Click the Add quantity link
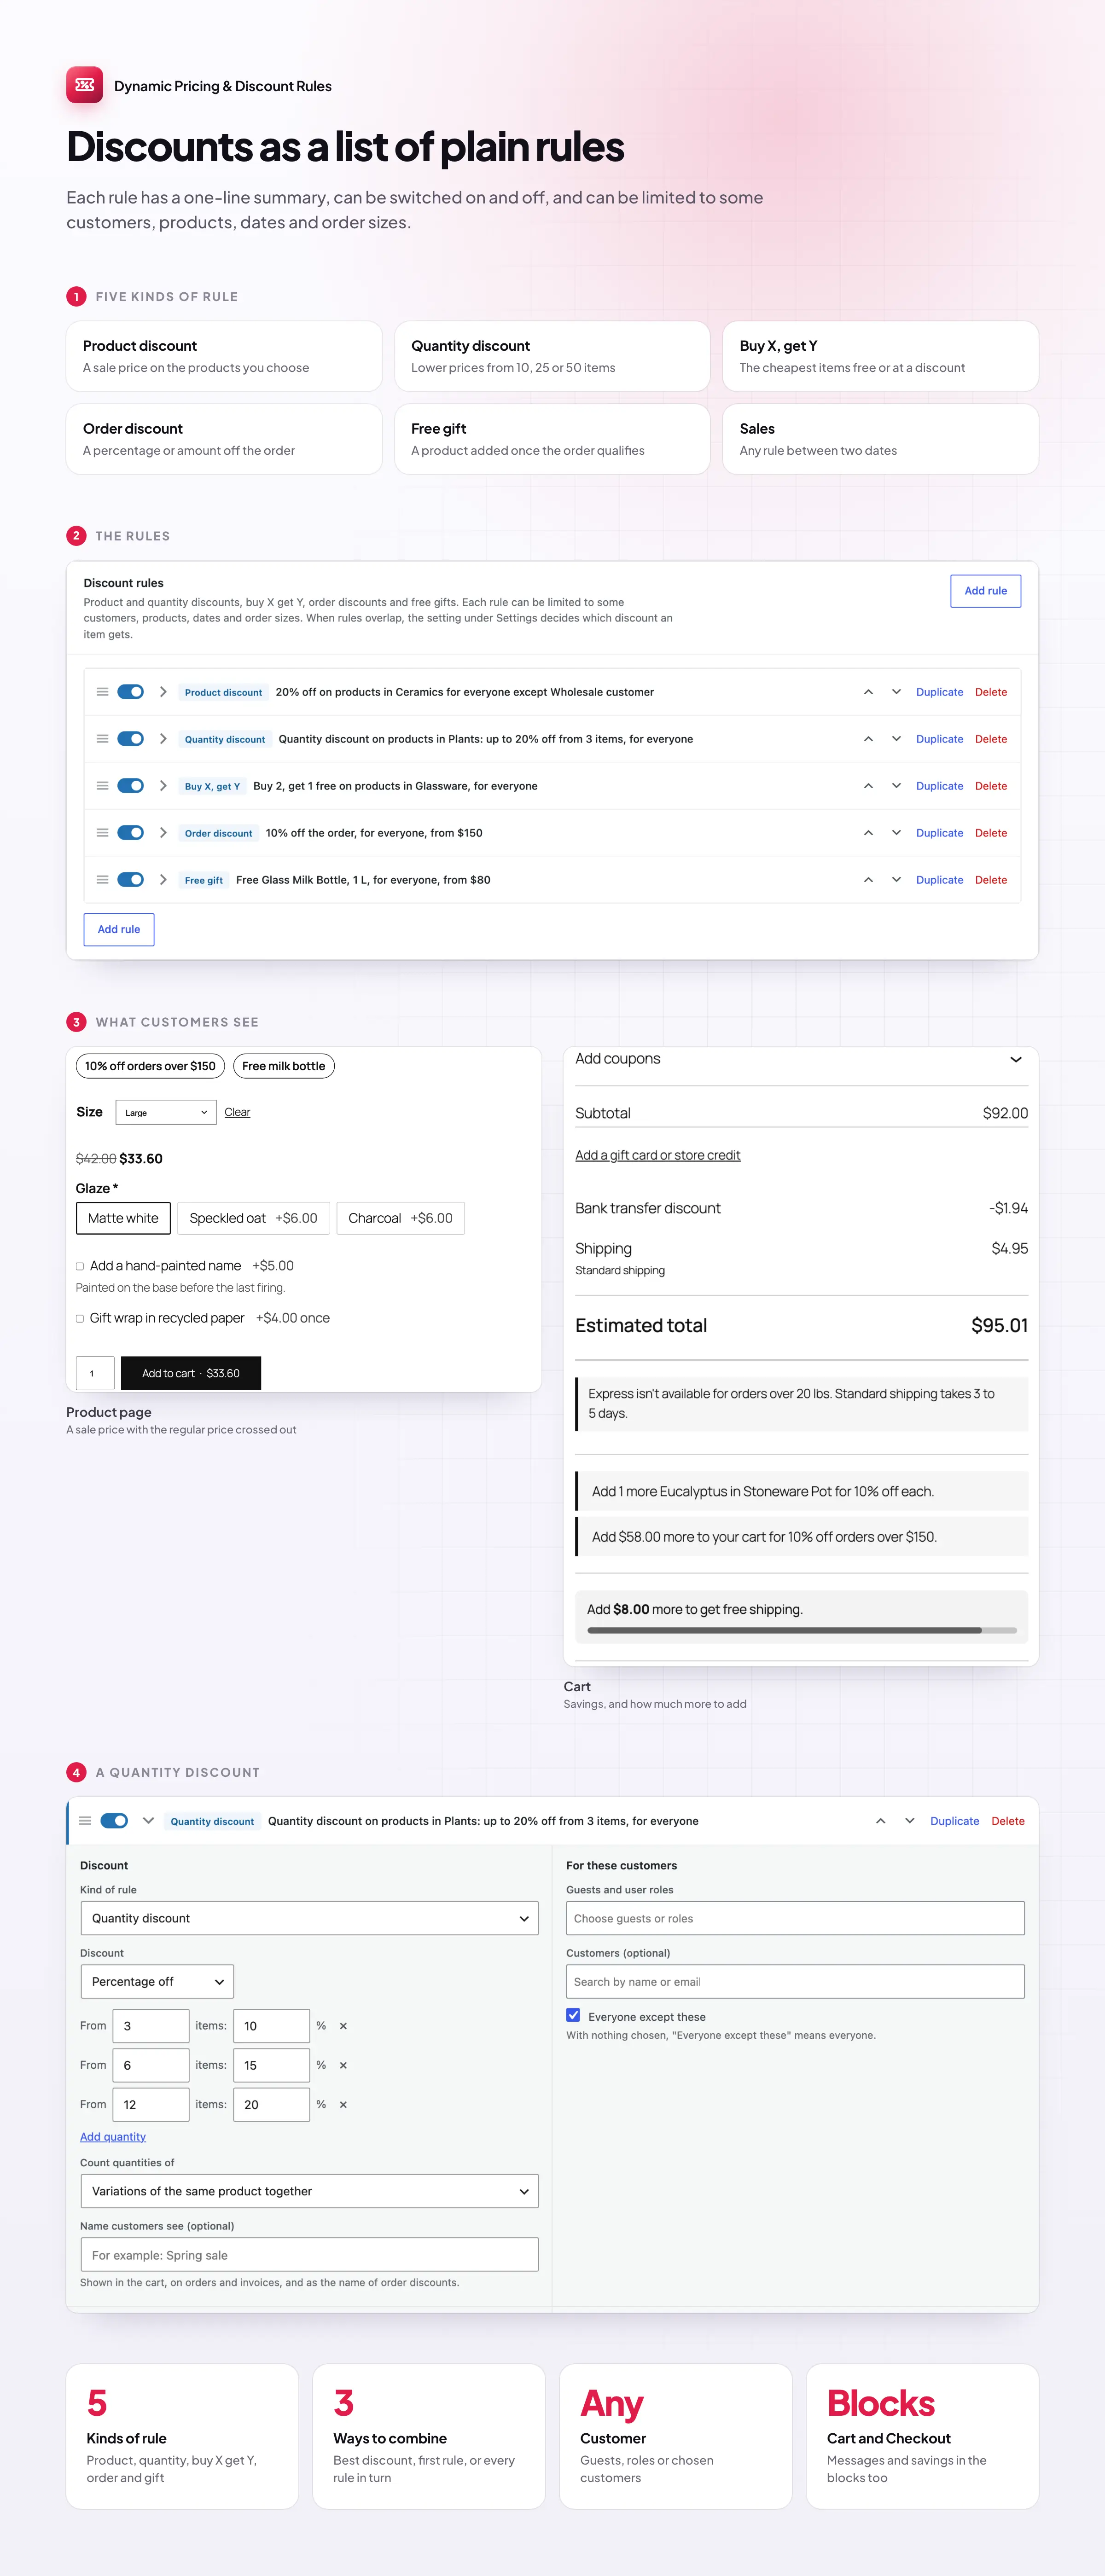This screenshot has height=2576, width=1105. coord(113,2137)
